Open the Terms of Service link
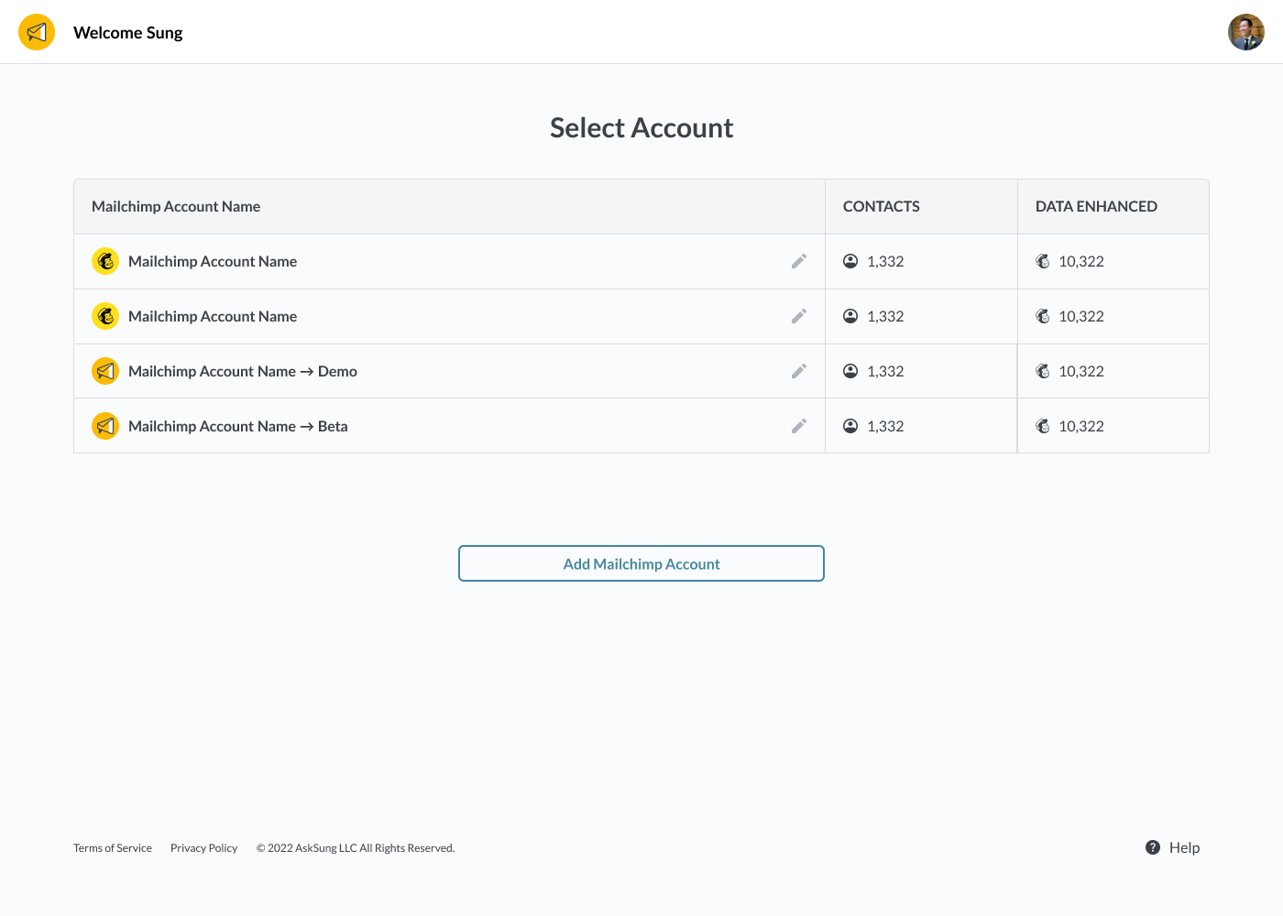The width and height of the screenshot is (1283, 916). coord(113,848)
